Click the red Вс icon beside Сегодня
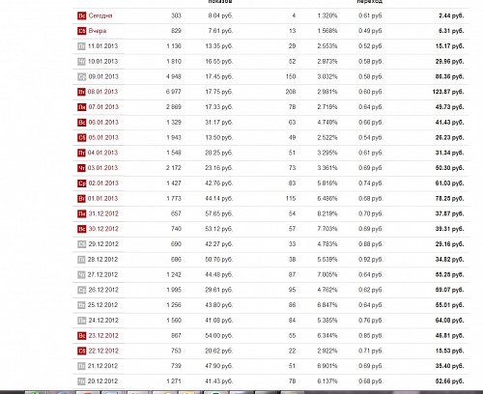This screenshot has width=483, height=394. [x=81, y=15]
